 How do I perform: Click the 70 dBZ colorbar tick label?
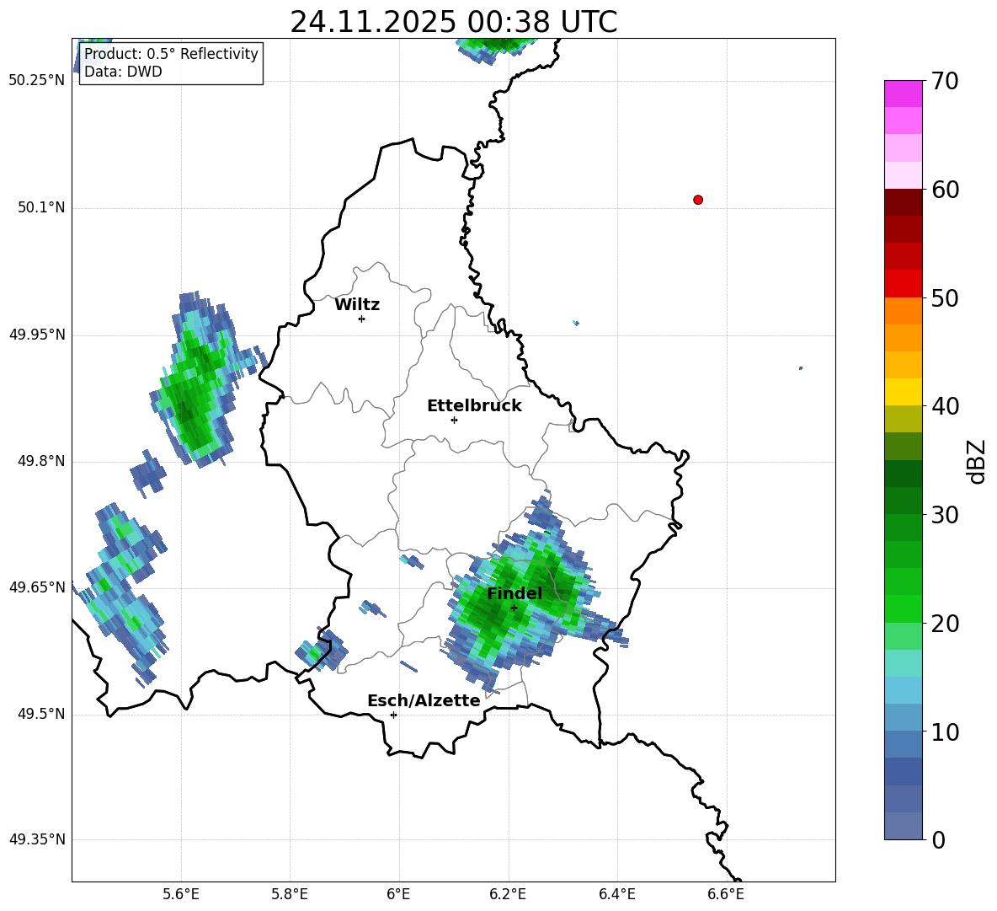click(x=945, y=81)
